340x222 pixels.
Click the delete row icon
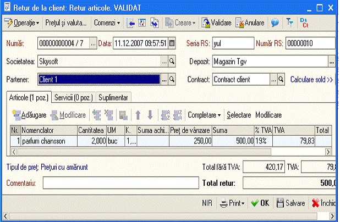point(108,115)
